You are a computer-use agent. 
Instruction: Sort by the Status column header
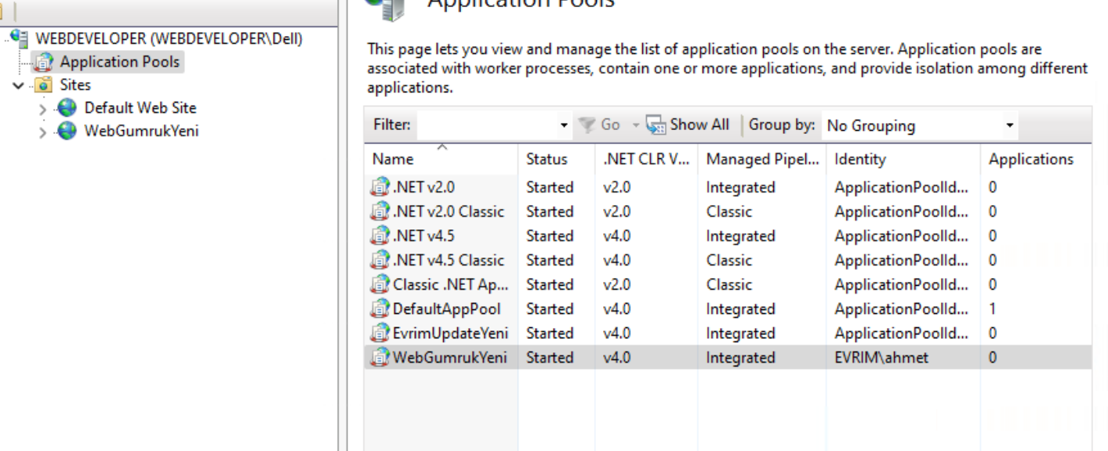(x=547, y=159)
